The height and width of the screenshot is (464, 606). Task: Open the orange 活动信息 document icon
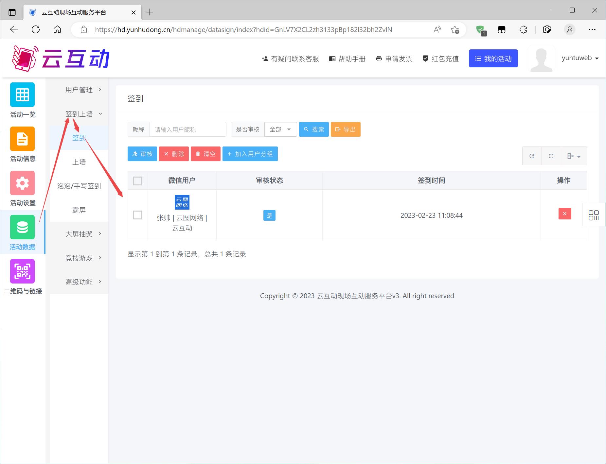click(22, 139)
